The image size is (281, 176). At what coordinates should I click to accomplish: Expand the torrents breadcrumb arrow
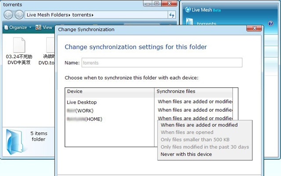tap(93, 15)
